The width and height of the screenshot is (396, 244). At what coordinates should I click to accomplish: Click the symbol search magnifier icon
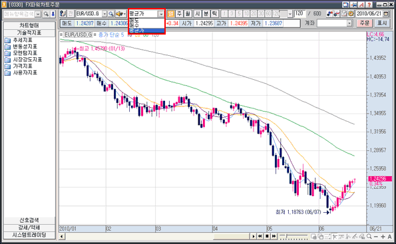tap(111, 14)
